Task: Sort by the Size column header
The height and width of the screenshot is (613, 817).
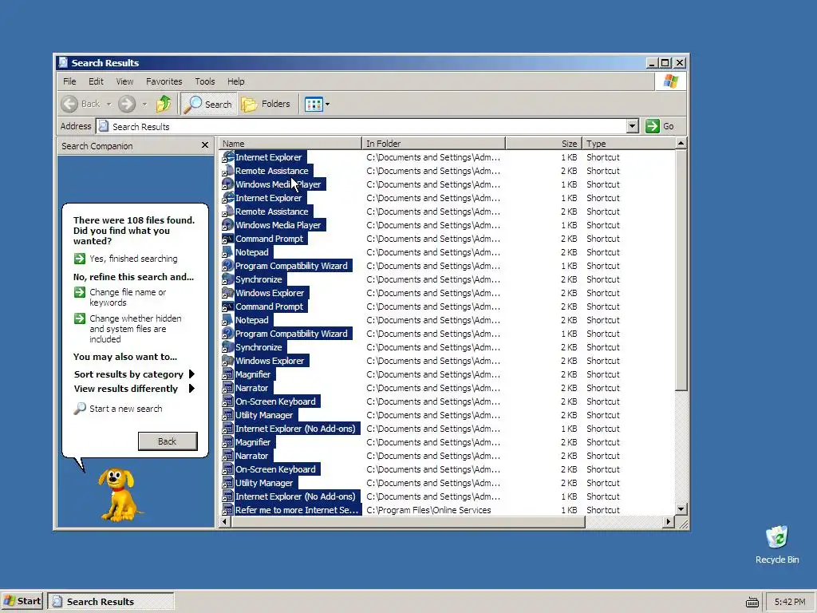Action: 543,144
